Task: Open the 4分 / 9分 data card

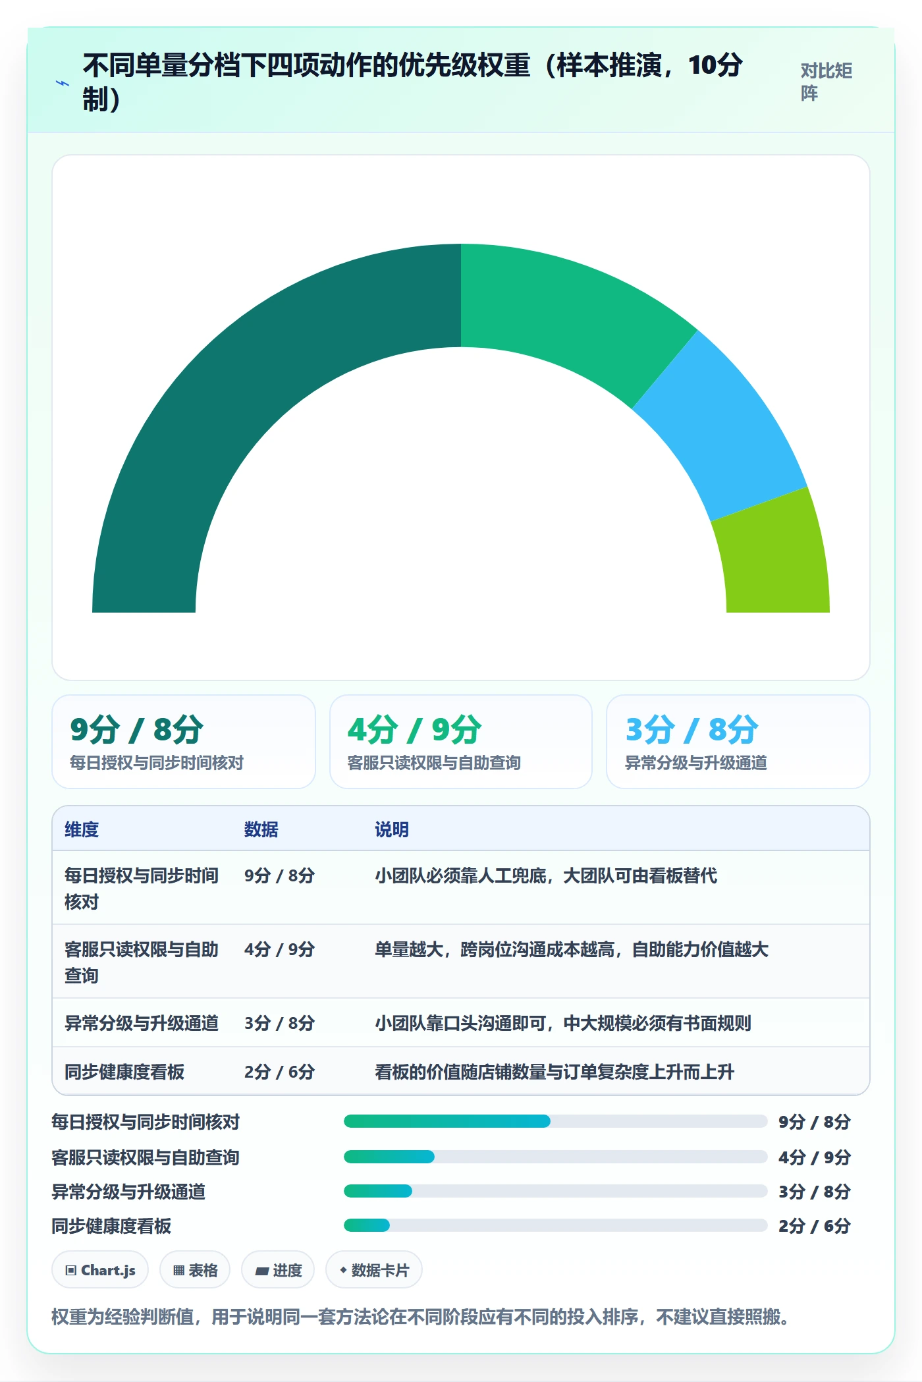Action: 461,742
